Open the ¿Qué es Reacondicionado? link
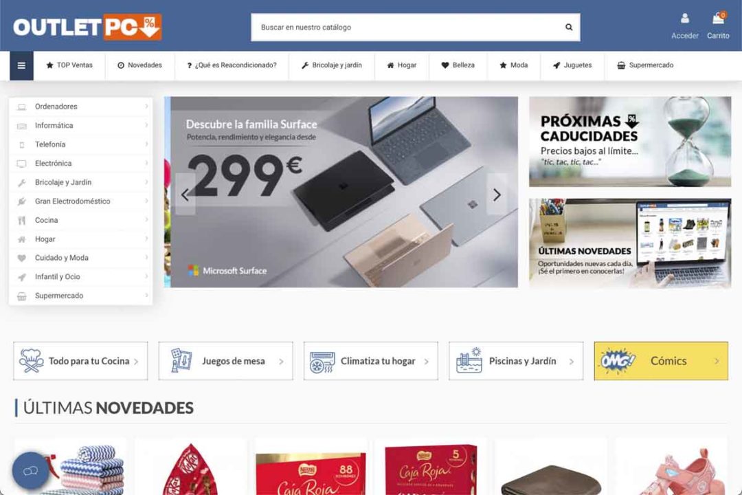742x495 pixels. [232, 65]
